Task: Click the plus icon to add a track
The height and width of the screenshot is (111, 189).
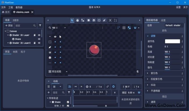Action: coord(49,92)
